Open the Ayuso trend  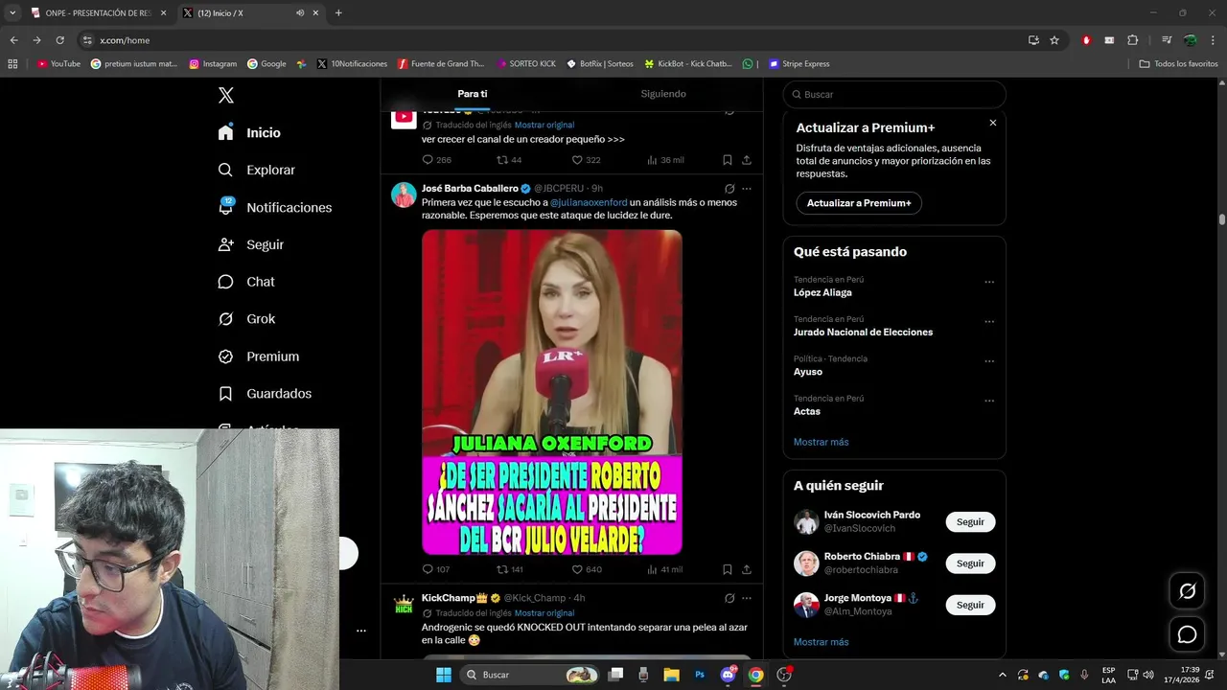pyautogui.click(x=808, y=372)
